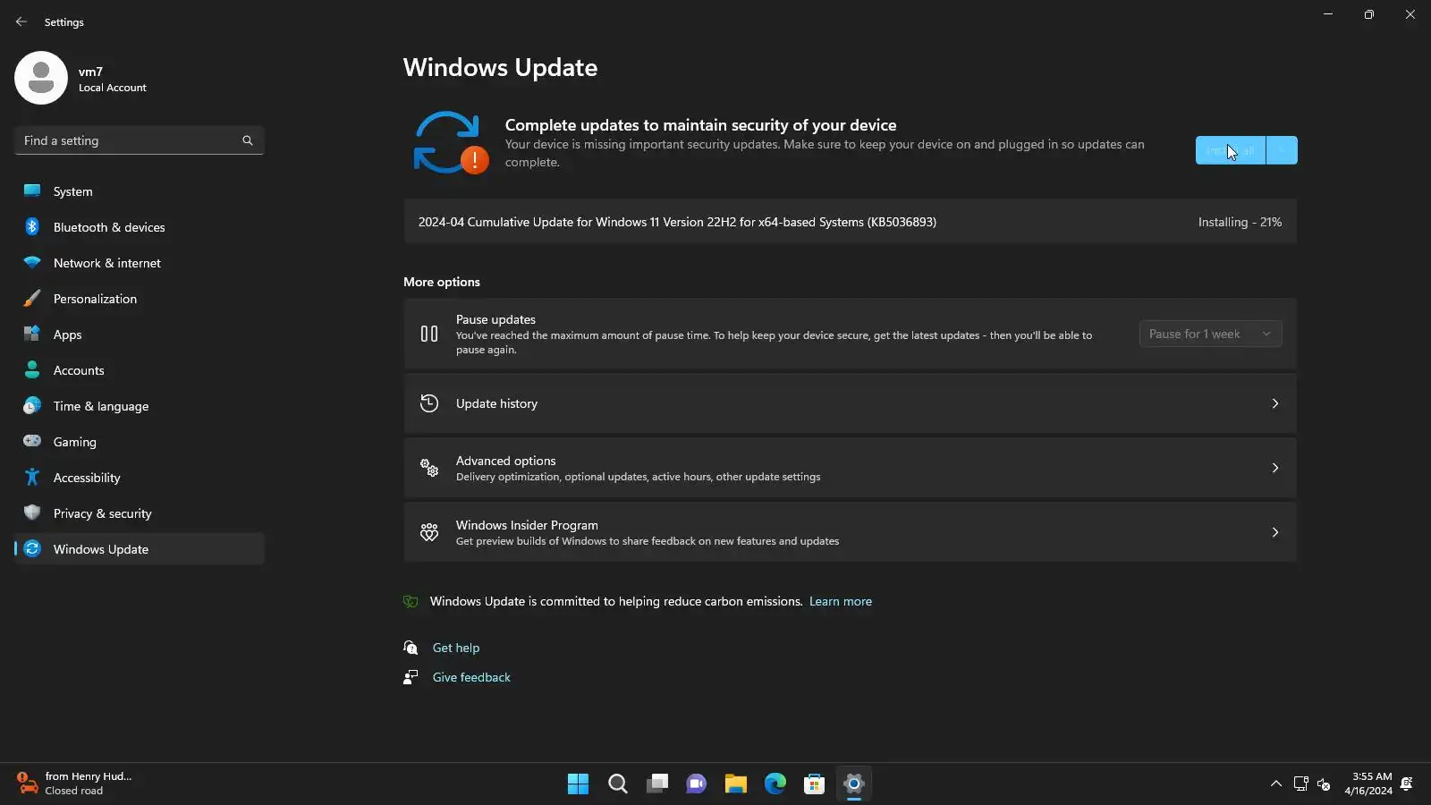This screenshot has height=805, width=1431.
Task: Choose the Personalization paintbrush icon
Action: 32,298
